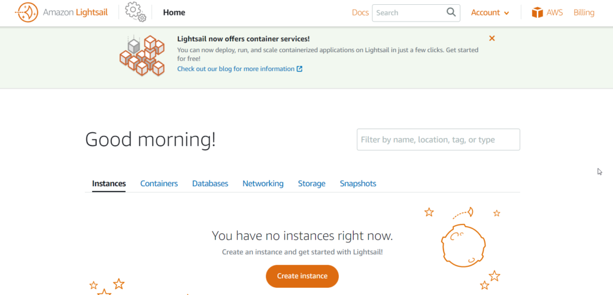Open the settings gears icon
Viewport: 613px width, 295px height.
click(136, 12)
